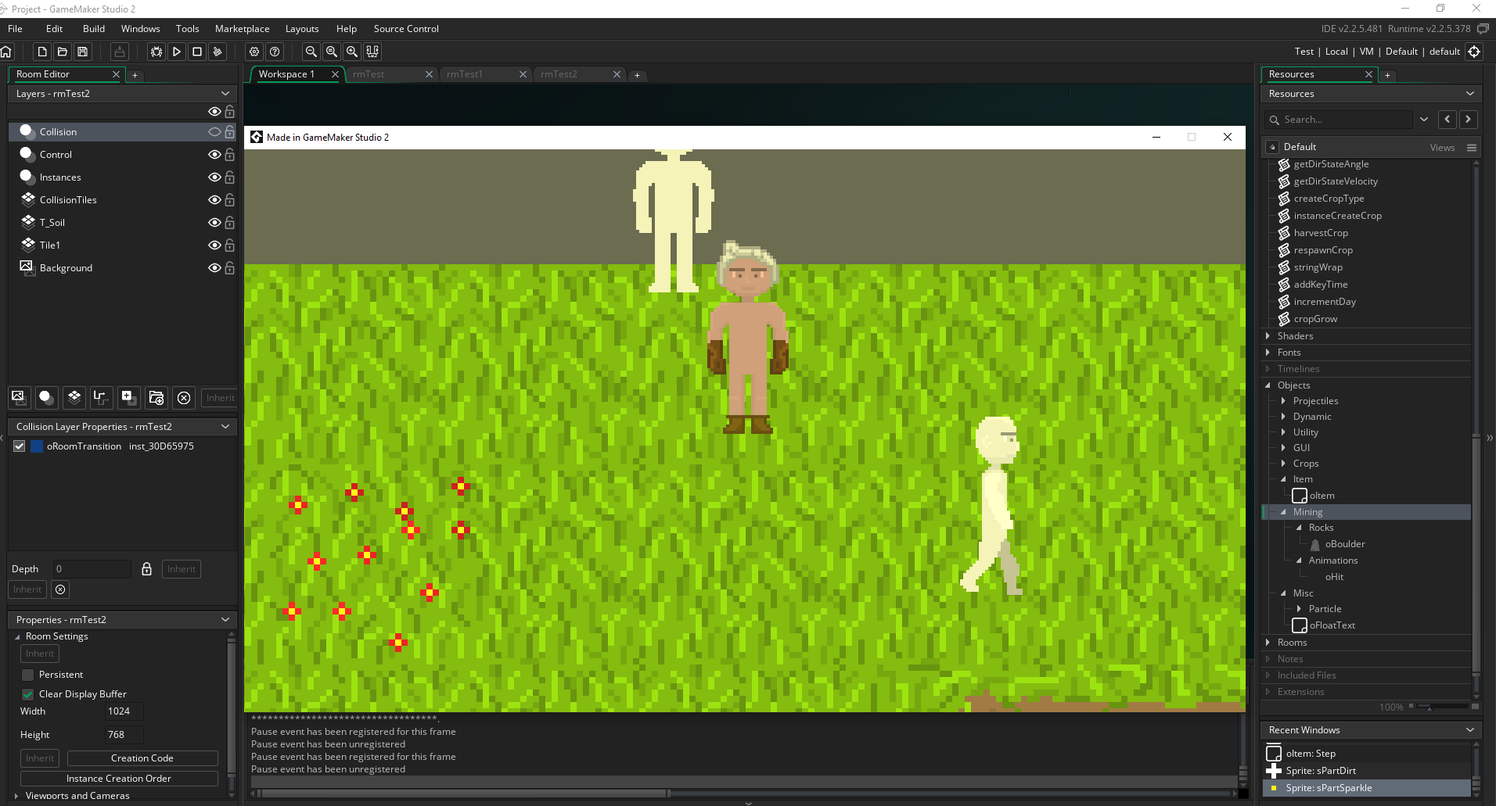Expand the Shaders section in Resources
The width and height of the screenshot is (1496, 806).
[x=1268, y=336]
